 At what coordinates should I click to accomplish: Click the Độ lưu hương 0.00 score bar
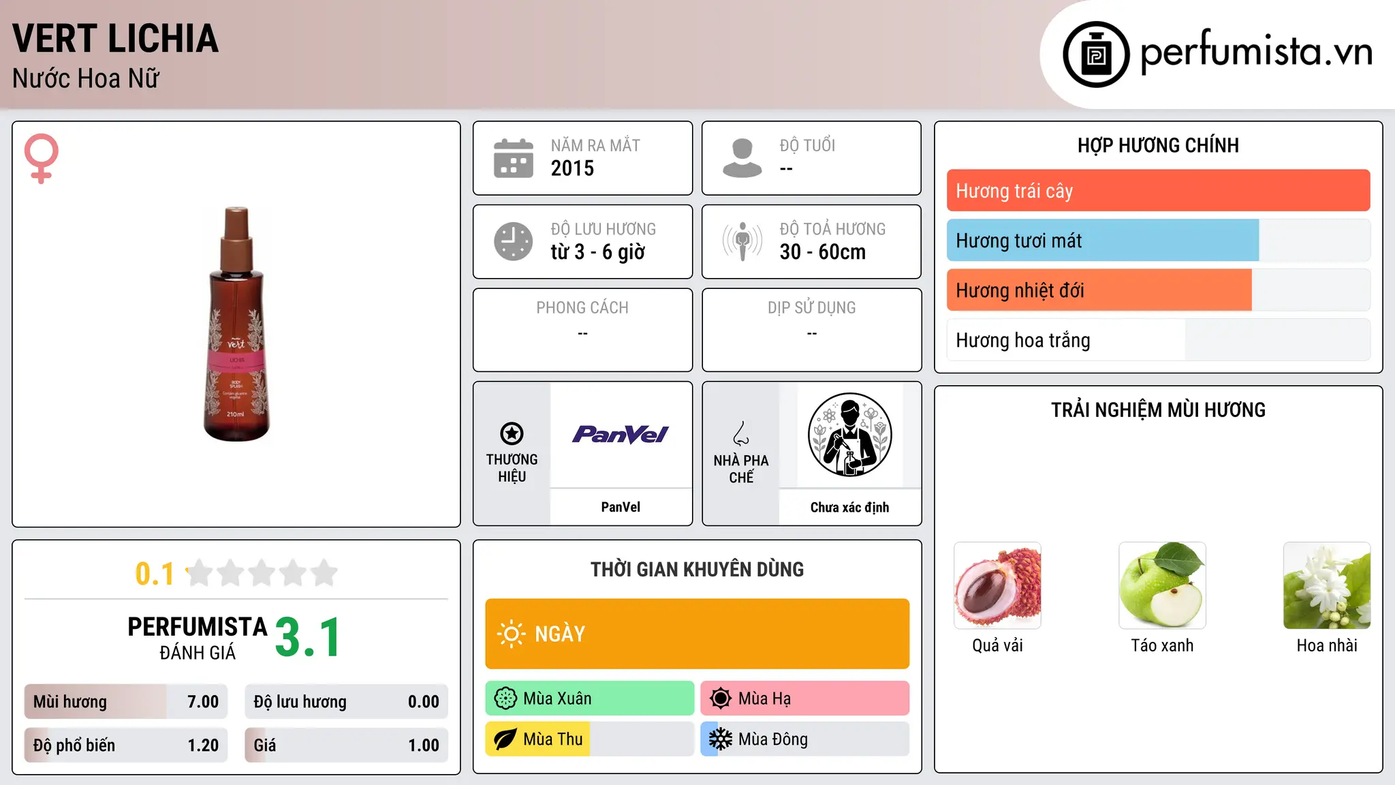tap(346, 702)
